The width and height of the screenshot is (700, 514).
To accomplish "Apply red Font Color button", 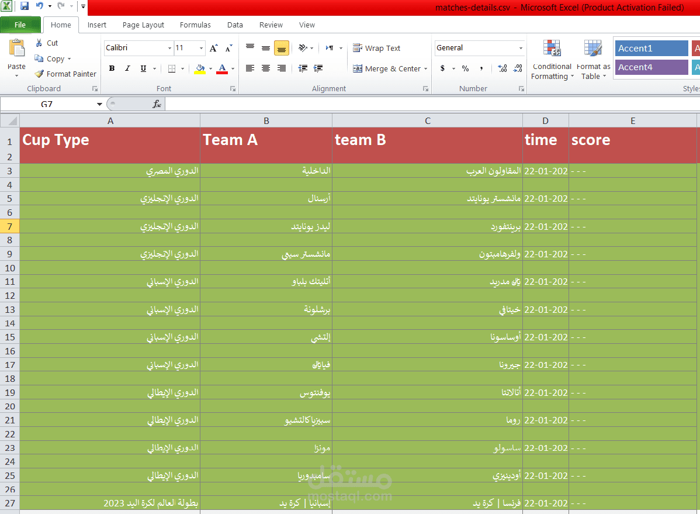I will coord(222,68).
